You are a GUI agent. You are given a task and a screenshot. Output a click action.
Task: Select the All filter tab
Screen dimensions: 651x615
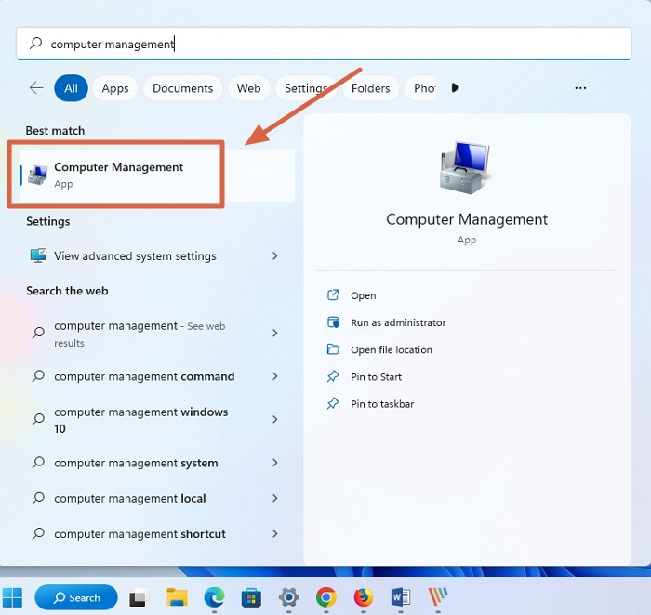click(x=71, y=88)
